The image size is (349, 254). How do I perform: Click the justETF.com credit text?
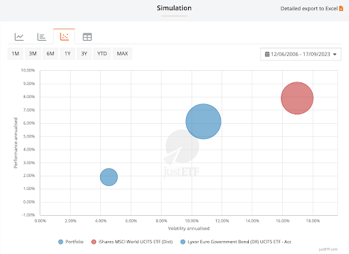tap(328, 249)
